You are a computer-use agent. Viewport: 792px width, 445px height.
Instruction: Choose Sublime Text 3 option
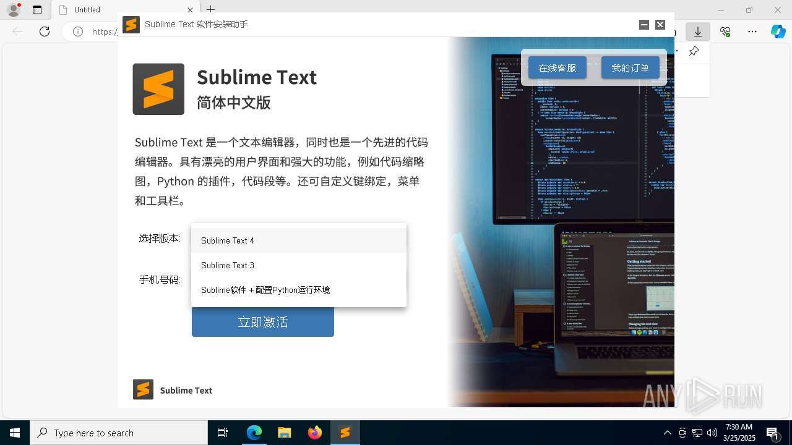pos(299,265)
